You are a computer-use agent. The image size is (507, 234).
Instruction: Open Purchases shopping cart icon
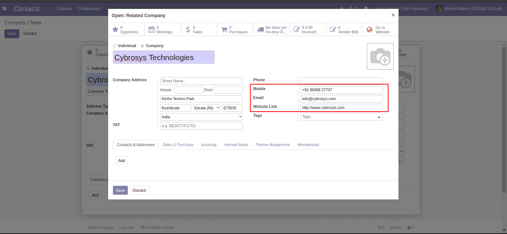pyautogui.click(x=224, y=30)
